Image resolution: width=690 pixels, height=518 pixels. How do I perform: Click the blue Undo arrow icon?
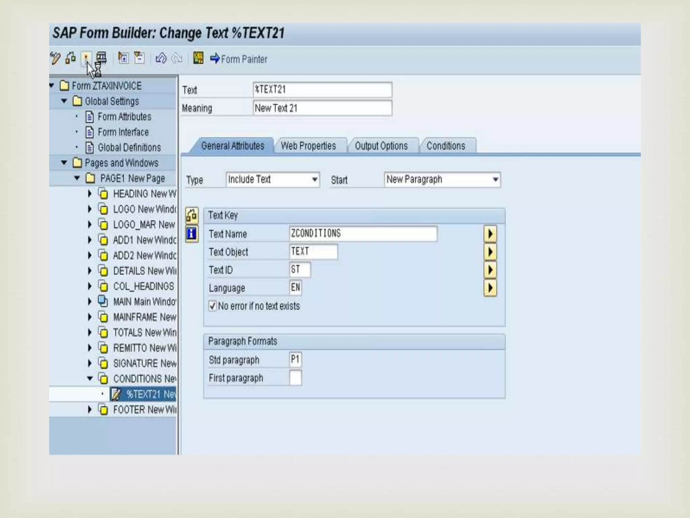point(161,58)
